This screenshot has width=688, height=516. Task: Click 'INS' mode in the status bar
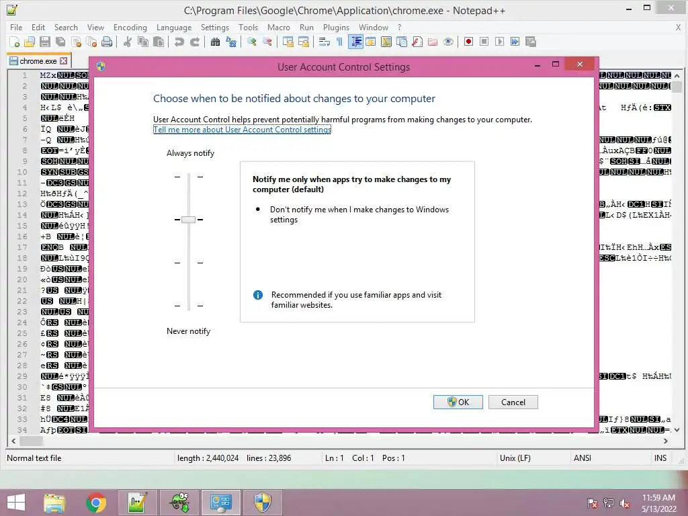[x=660, y=458]
